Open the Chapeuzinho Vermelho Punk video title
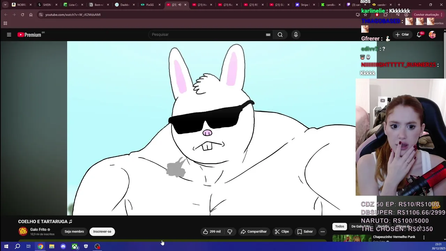446x251 pixels. point(394,237)
